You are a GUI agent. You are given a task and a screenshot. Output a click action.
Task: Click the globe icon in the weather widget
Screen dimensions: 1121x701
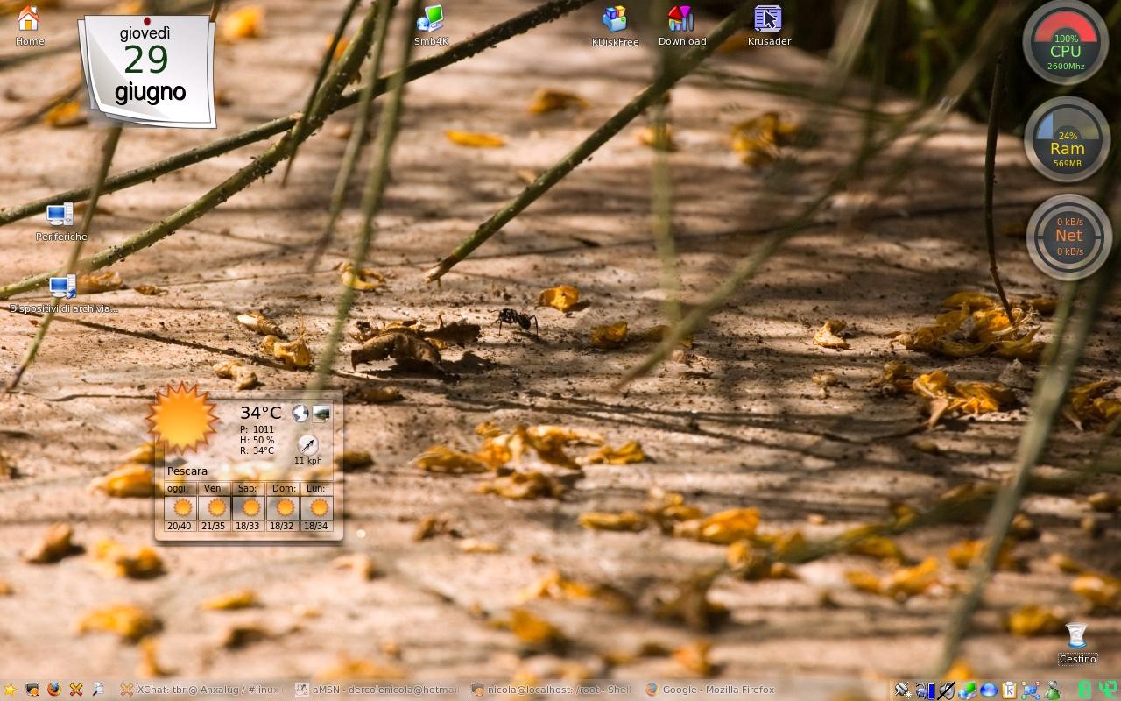pyautogui.click(x=300, y=413)
